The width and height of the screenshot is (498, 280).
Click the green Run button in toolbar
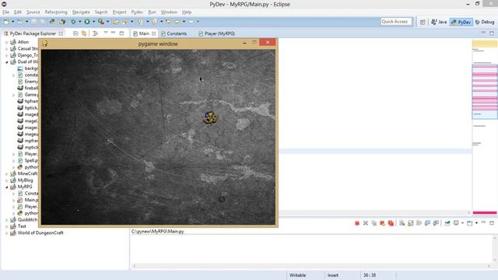(86, 22)
